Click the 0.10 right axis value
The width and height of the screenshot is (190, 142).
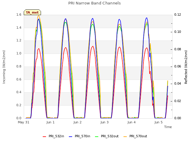click(x=178, y=32)
